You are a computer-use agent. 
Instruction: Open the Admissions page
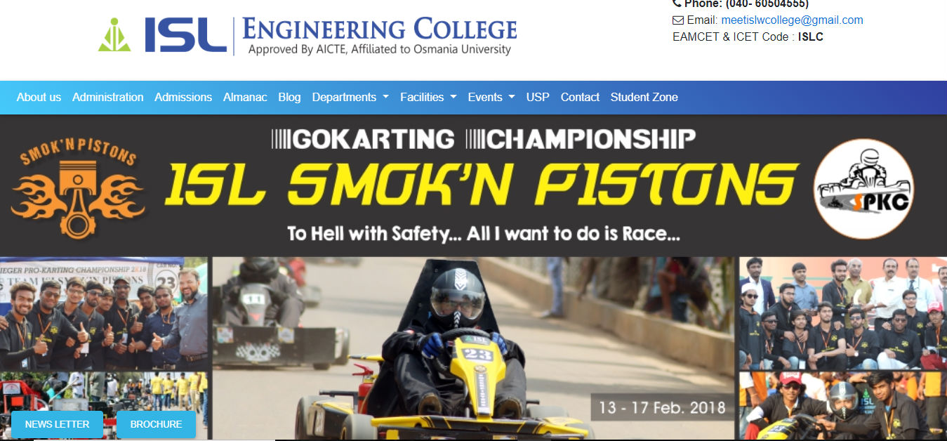click(183, 98)
